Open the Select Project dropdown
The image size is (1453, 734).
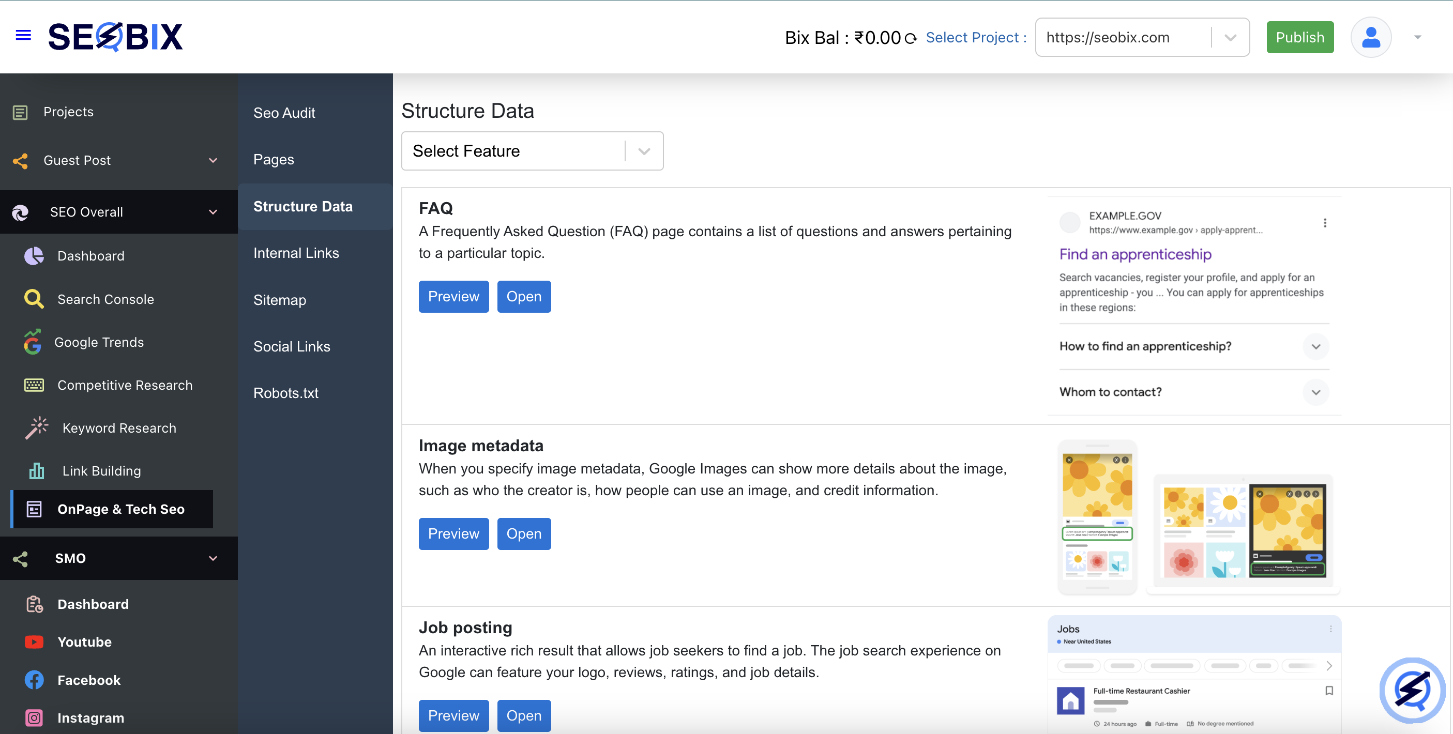click(x=1142, y=37)
